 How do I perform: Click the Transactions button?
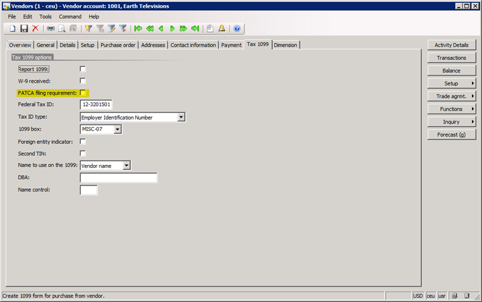[451, 58]
